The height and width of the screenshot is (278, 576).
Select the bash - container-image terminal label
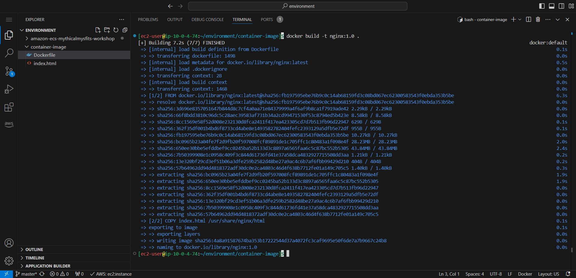coord(482,19)
